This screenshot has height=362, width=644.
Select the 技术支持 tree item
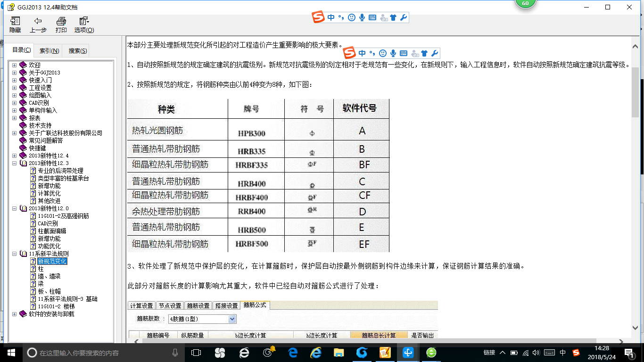[x=40, y=125]
